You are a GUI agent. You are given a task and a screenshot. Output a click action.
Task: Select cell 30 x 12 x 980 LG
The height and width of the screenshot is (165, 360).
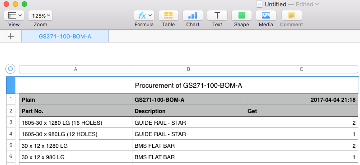pyautogui.click(x=75, y=157)
